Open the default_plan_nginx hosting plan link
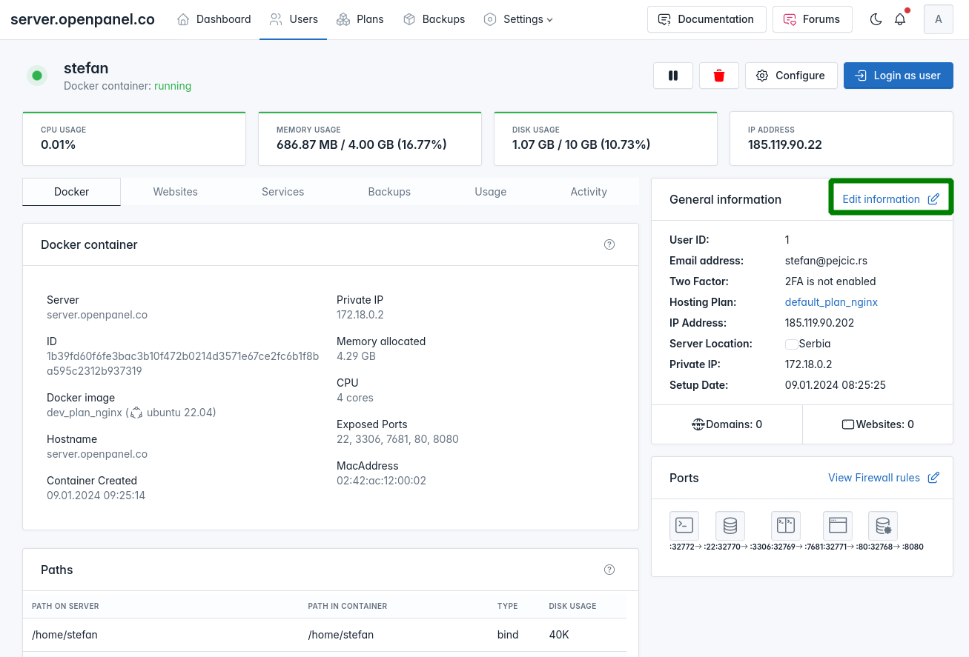Screen dimensions: 969x657 pos(831,302)
